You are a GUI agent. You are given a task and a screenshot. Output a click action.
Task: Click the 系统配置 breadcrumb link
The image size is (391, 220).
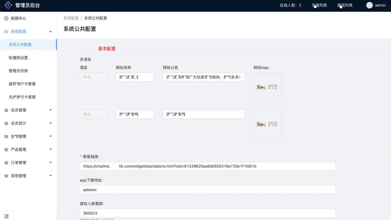click(71, 18)
